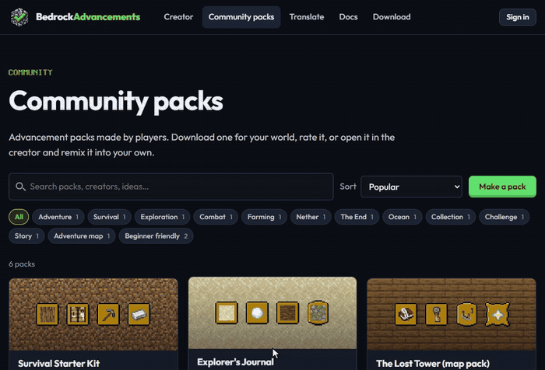Open the Download page
The height and width of the screenshot is (370, 545).
(x=392, y=17)
